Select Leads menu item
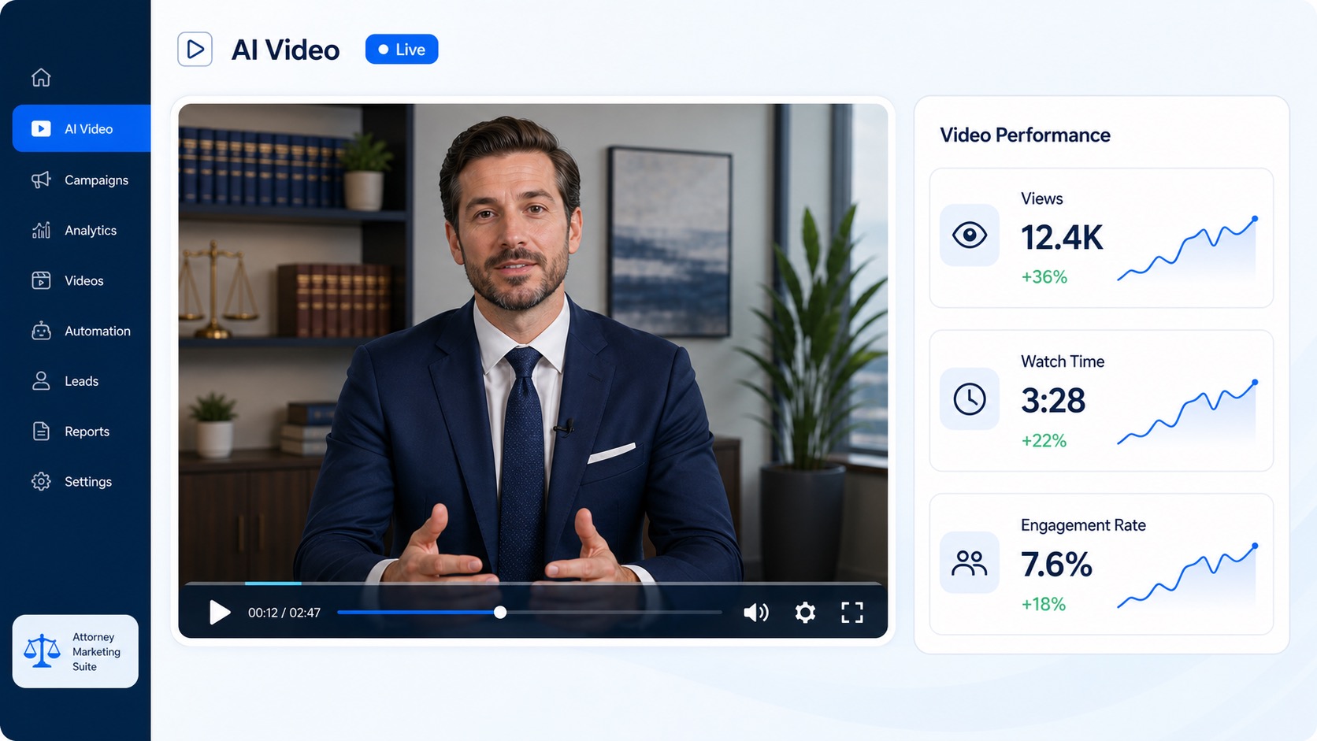The width and height of the screenshot is (1317, 741). pos(81,381)
